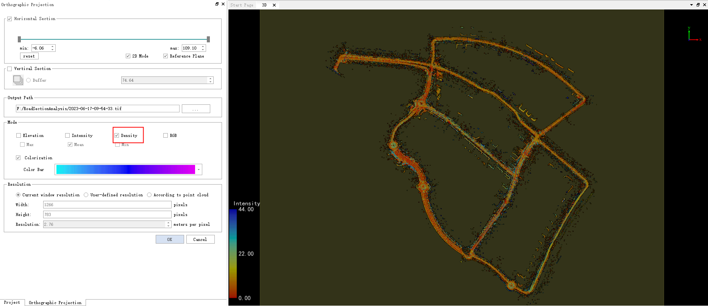708x306 pixels.
Task: Click the max value input field
Action: [191, 48]
